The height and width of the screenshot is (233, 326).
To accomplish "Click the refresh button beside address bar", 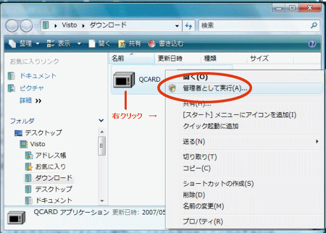I will 188,26.
